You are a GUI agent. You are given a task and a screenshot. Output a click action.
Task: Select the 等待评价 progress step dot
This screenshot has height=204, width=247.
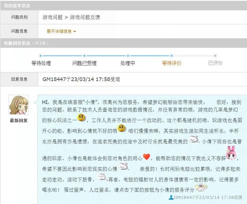pyautogui.click(x=172, y=56)
